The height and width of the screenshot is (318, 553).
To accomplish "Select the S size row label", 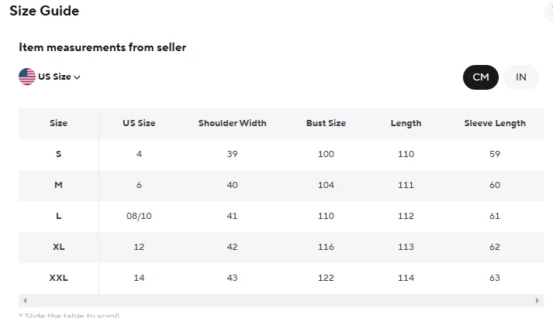I will [59, 154].
